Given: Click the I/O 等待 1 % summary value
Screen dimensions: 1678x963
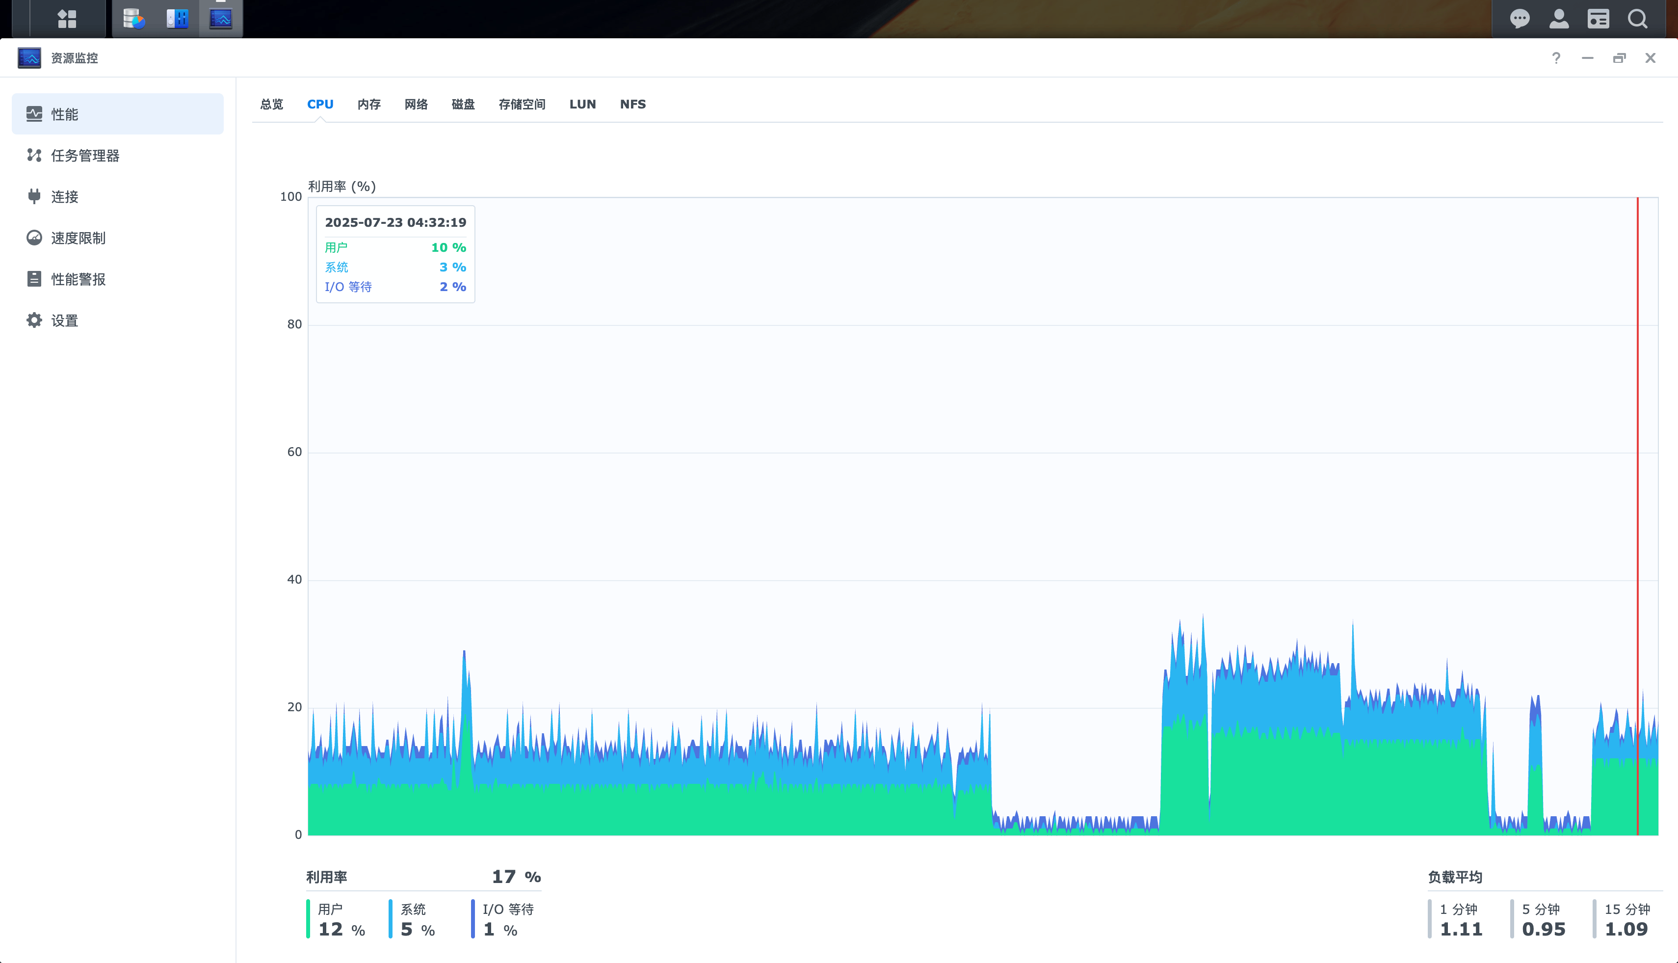Looking at the screenshot, I should 500,929.
